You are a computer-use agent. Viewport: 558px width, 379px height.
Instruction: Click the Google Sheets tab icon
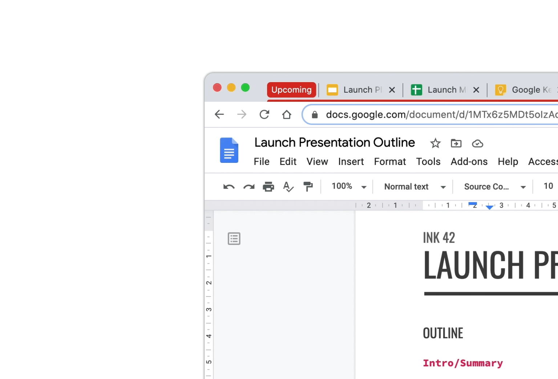(x=416, y=90)
